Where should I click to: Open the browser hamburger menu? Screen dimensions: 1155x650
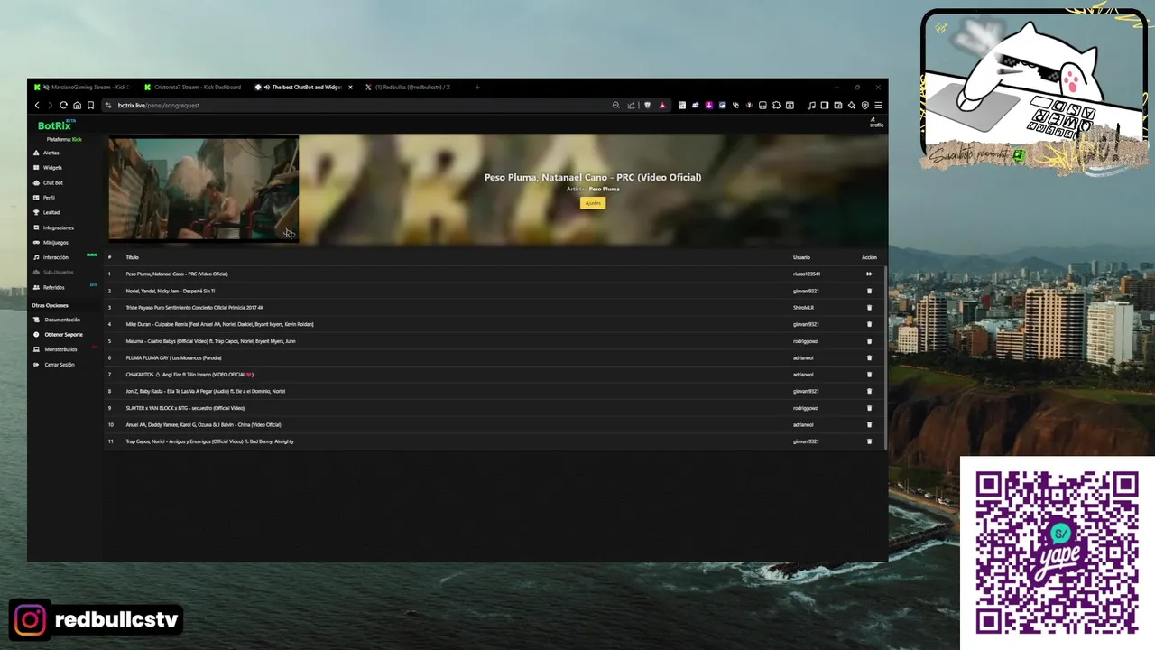pyautogui.click(x=879, y=106)
